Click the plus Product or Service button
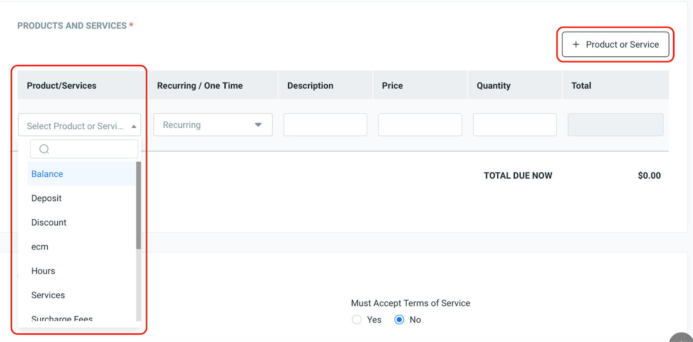The image size is (693, 342). click(x=615, y=45)
